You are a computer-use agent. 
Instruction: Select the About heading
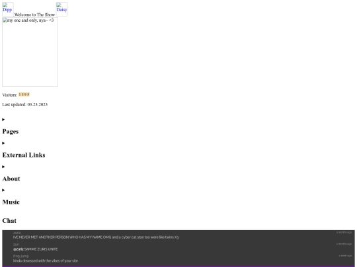click(11, 179)
